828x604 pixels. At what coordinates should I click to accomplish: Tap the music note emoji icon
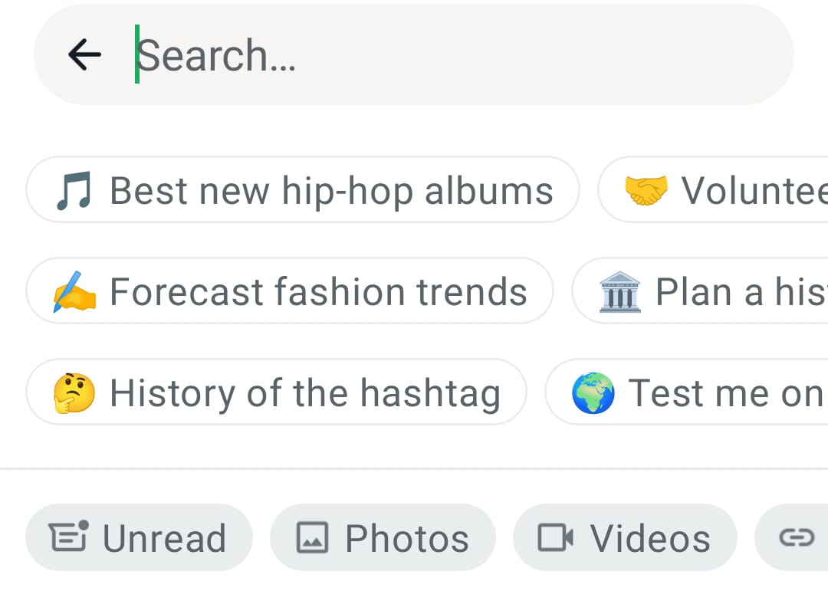74,190
